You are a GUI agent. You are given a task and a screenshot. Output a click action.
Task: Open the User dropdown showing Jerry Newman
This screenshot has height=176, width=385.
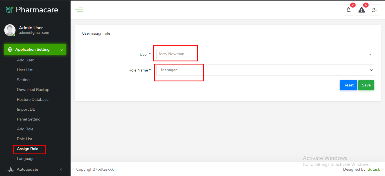[265, 54]
